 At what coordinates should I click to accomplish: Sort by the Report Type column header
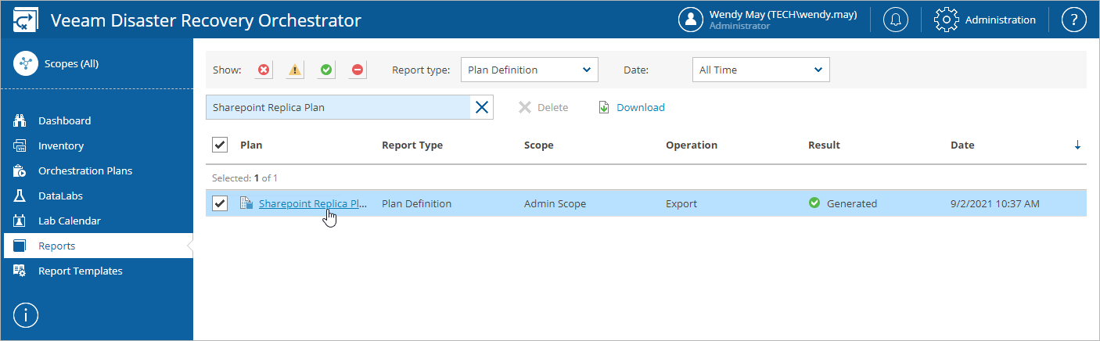[412, 145]
